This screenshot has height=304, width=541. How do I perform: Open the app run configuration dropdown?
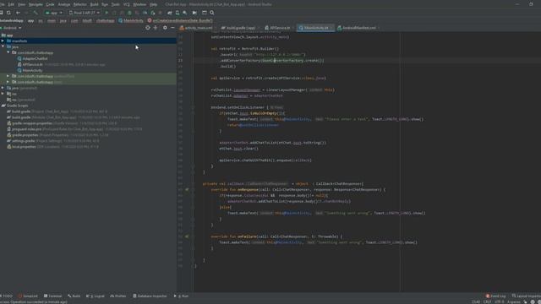[x=54, y=13]
